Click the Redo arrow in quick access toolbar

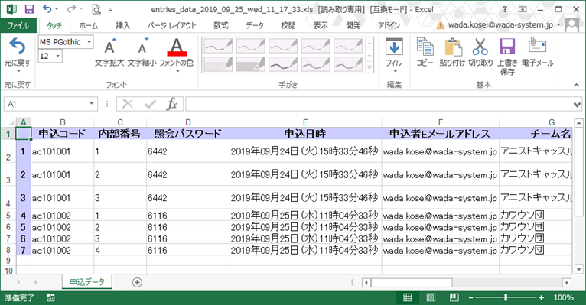(72, 8)
